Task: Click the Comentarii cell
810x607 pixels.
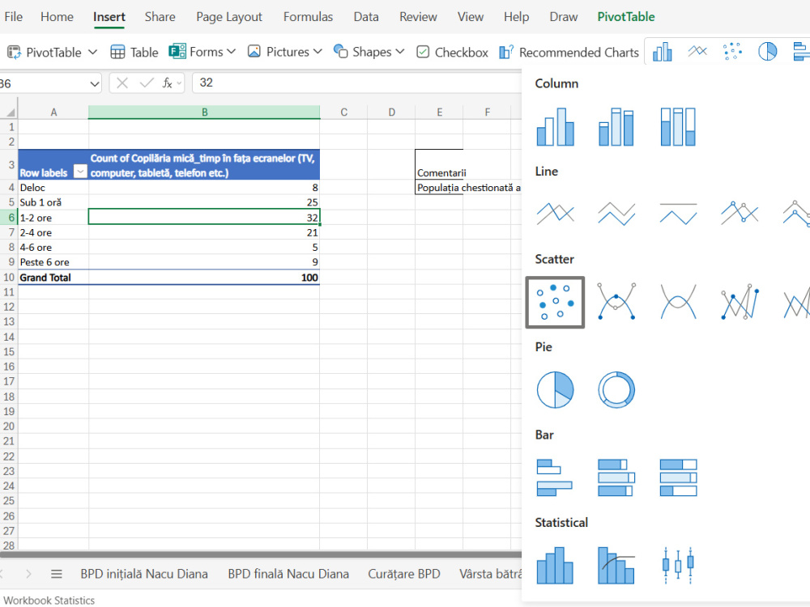Action: 439,164
